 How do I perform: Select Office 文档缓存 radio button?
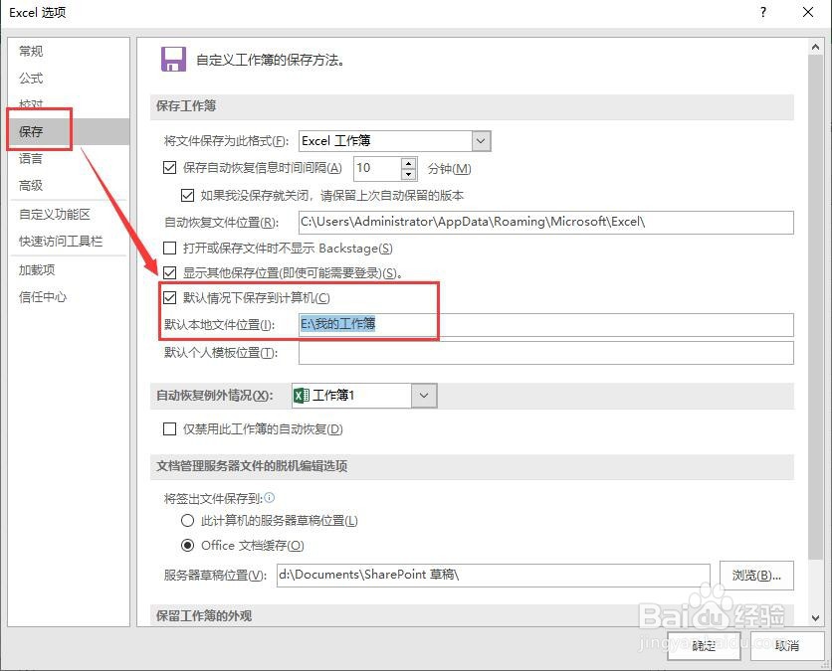187,545
